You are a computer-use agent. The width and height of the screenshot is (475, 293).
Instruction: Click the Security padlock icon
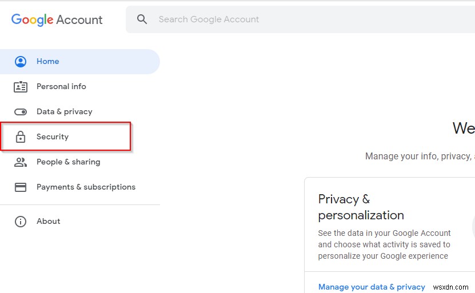pos(21,137)
